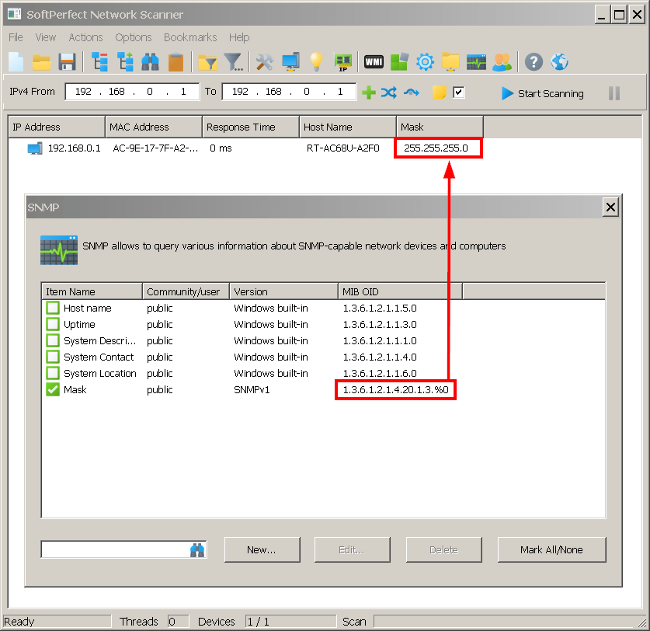Screen dimensions: 650x631
Task: Click the IP network card icon
Action: click(x=342, y=62)
